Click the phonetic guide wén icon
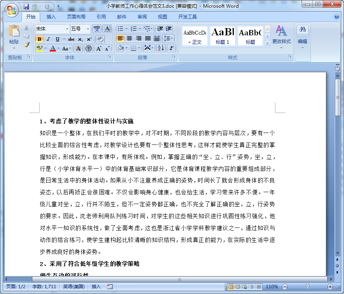The height and width of the screenshot is (294, 344). click(97, 29)
